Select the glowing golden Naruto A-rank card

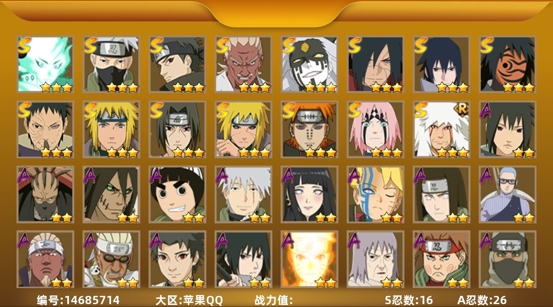coord(310,260)
